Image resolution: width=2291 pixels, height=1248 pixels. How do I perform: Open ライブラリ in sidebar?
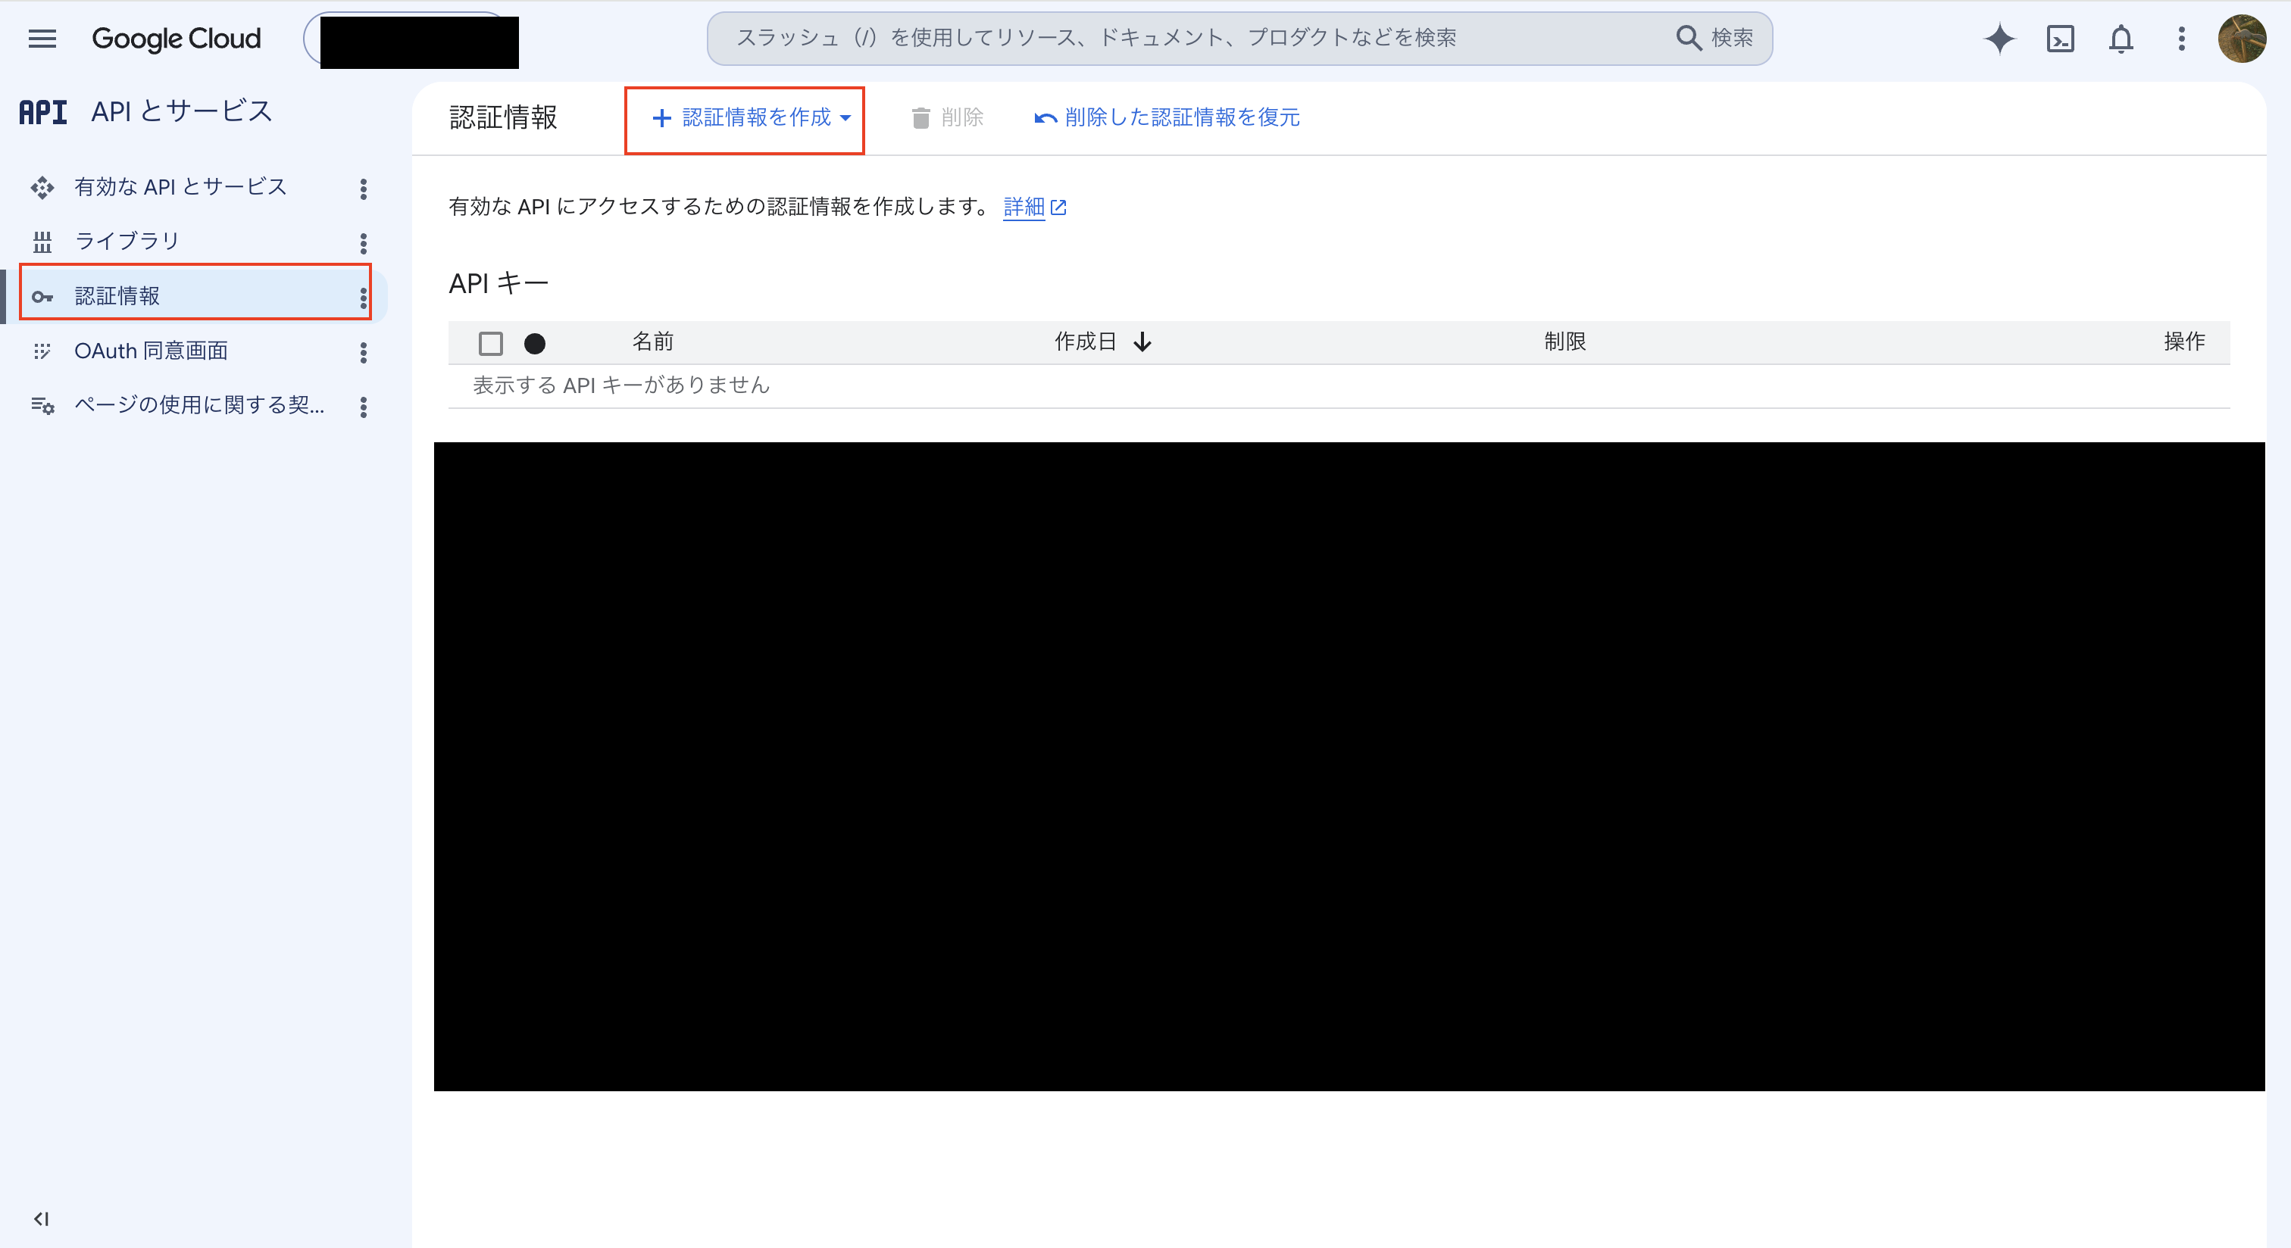pyautogui.click(x=127, y=241)
